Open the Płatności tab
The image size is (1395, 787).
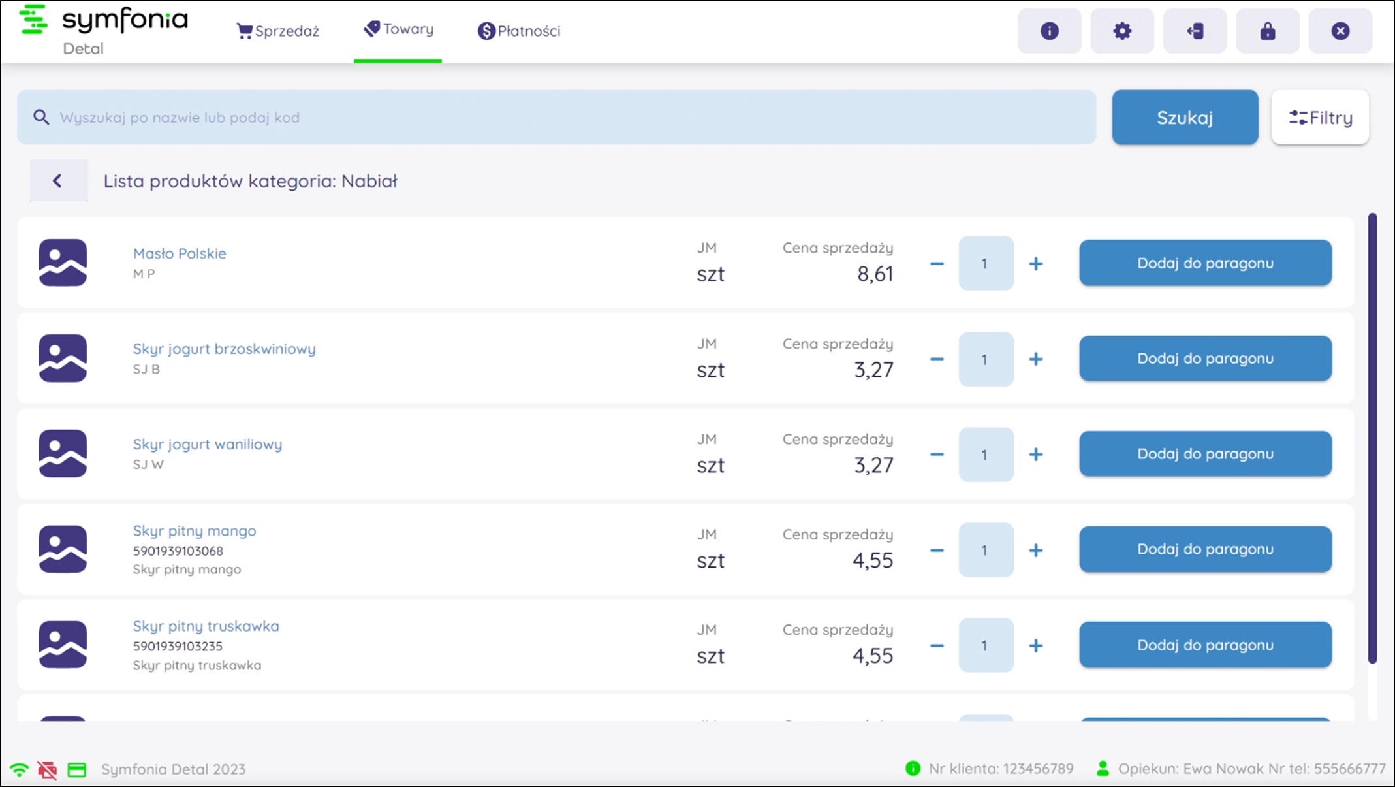519,31
